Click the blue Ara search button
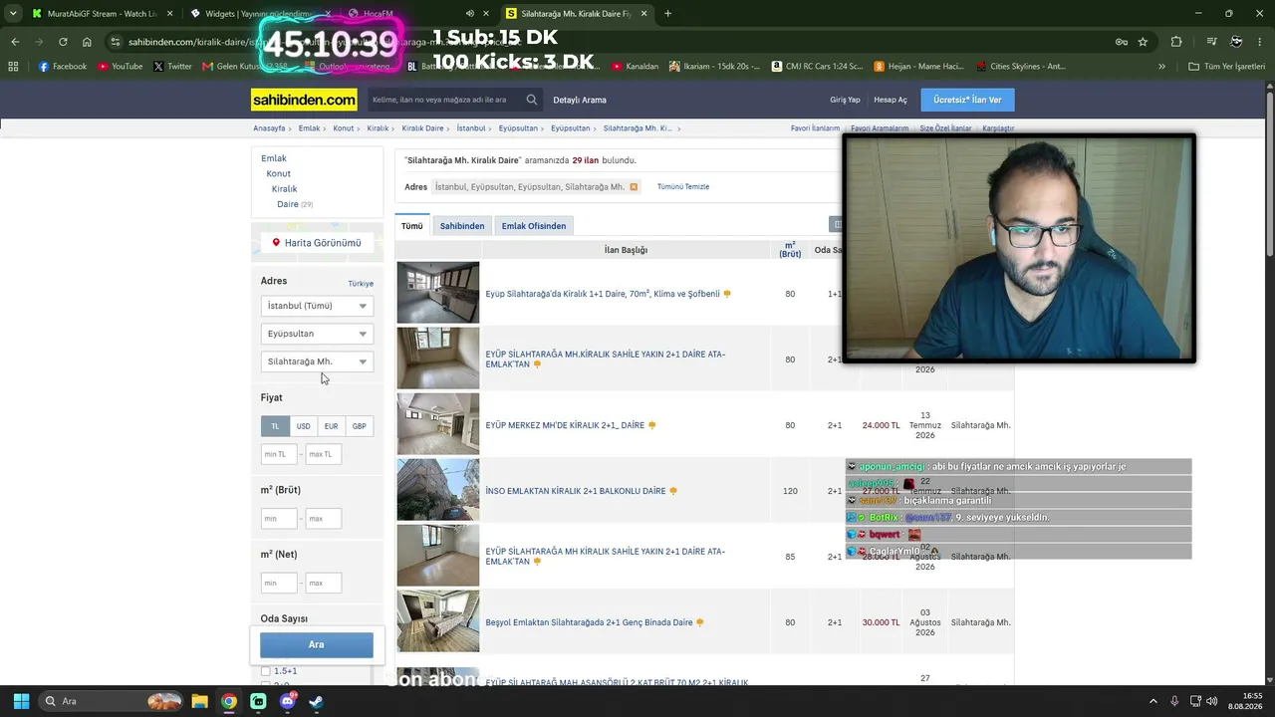The image size is (1275, 717). coord(317,644)
